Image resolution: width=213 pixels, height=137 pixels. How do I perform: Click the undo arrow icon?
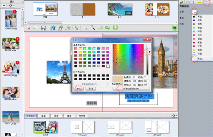[x=28, y=28]
